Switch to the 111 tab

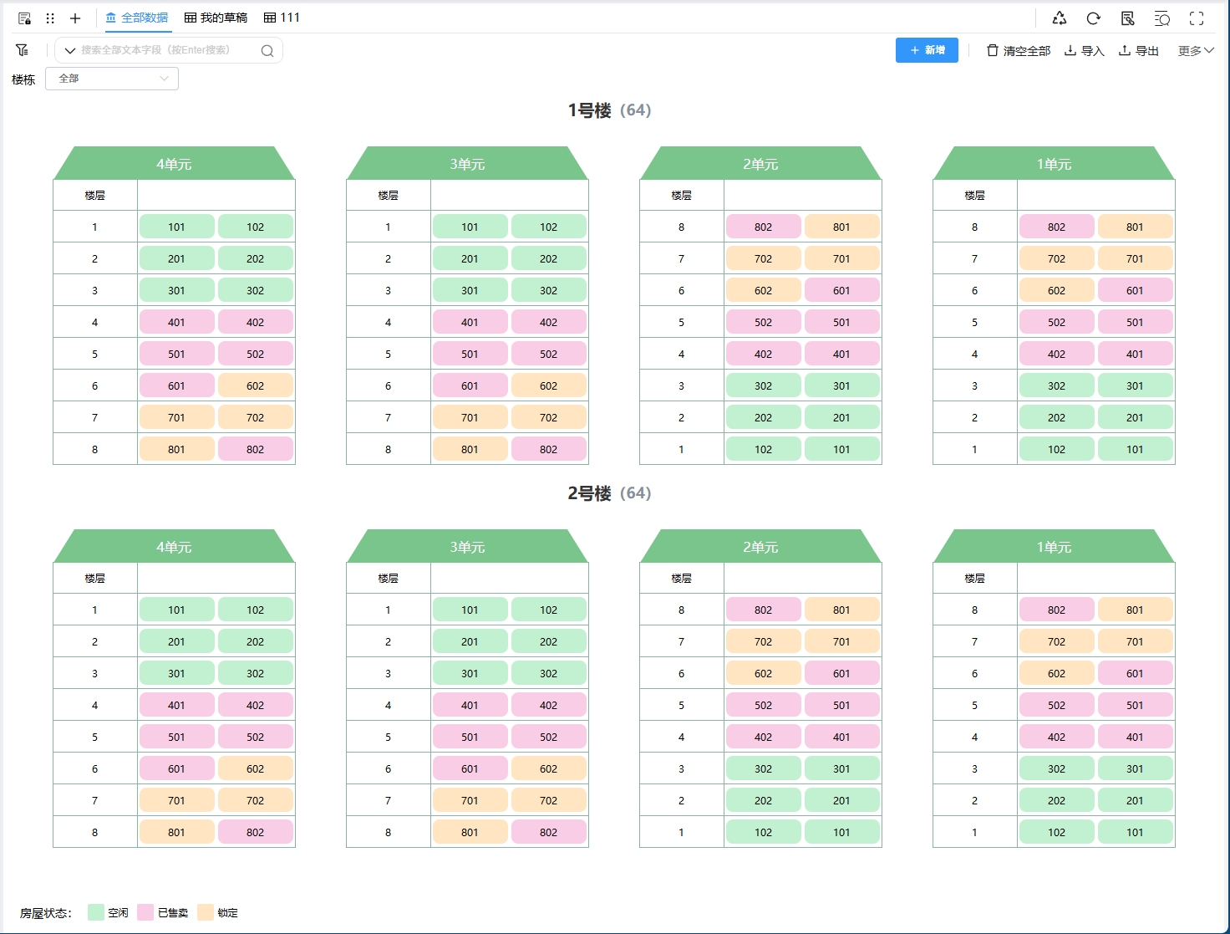click(282, 18)
